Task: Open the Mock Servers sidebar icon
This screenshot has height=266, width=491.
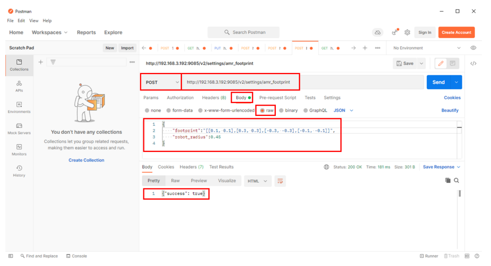Action: (19, 128)
